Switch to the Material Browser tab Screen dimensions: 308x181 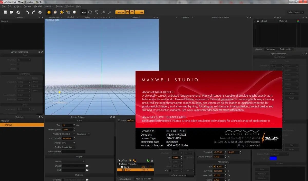click(143, 179)
